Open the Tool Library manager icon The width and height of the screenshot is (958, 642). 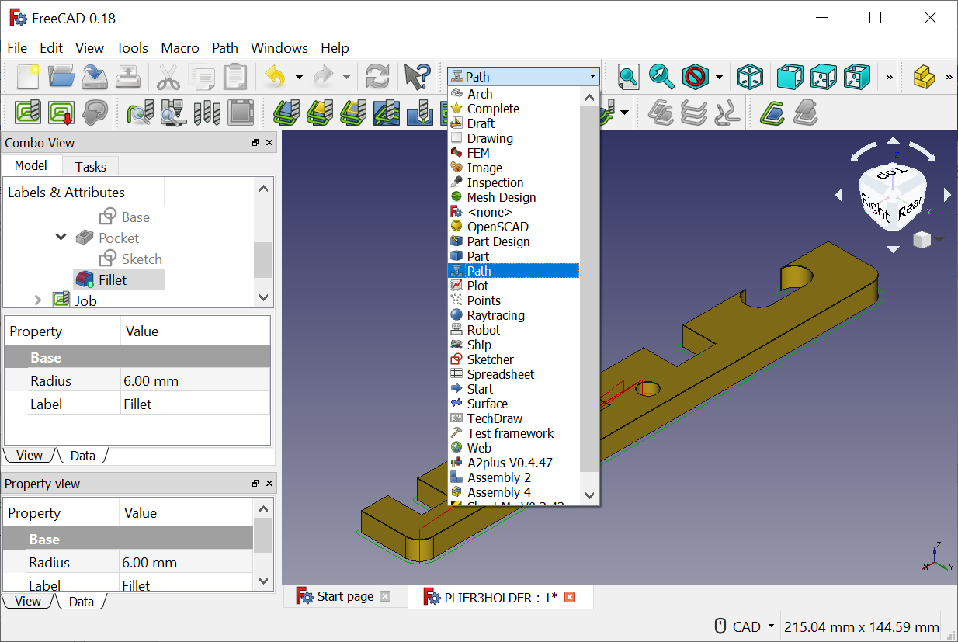(207, 113)
